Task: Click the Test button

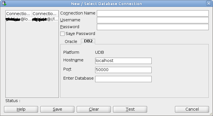Action: pos(130,109)
